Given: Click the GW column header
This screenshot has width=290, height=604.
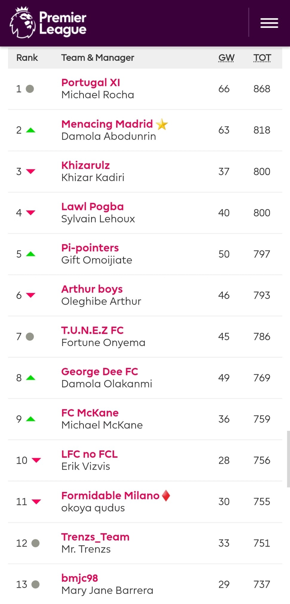Looking at the screenshot, I should pyautogui.click(x=226, y=58).
